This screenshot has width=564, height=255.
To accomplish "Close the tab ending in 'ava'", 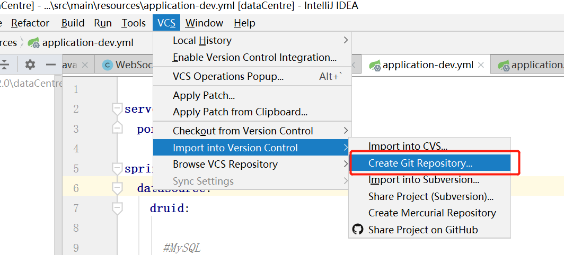I will pos(85,65).
